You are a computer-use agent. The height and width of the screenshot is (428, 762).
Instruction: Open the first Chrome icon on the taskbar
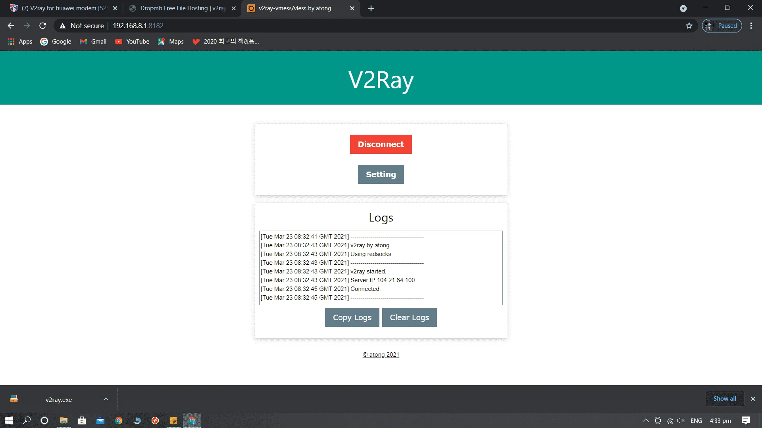(x=119, y=420)
